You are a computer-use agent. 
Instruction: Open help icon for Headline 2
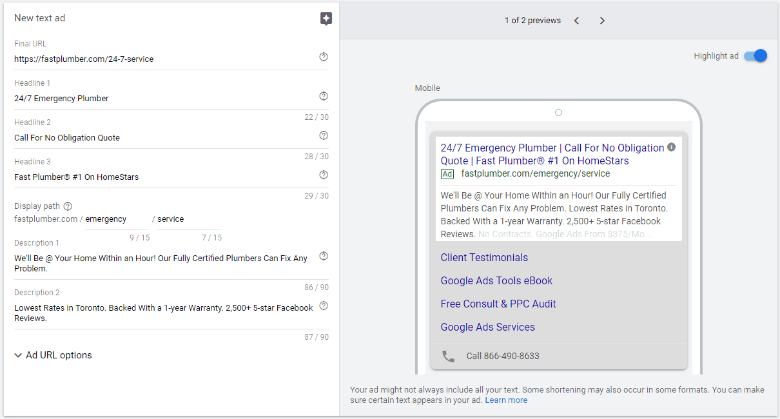(324, 135)
